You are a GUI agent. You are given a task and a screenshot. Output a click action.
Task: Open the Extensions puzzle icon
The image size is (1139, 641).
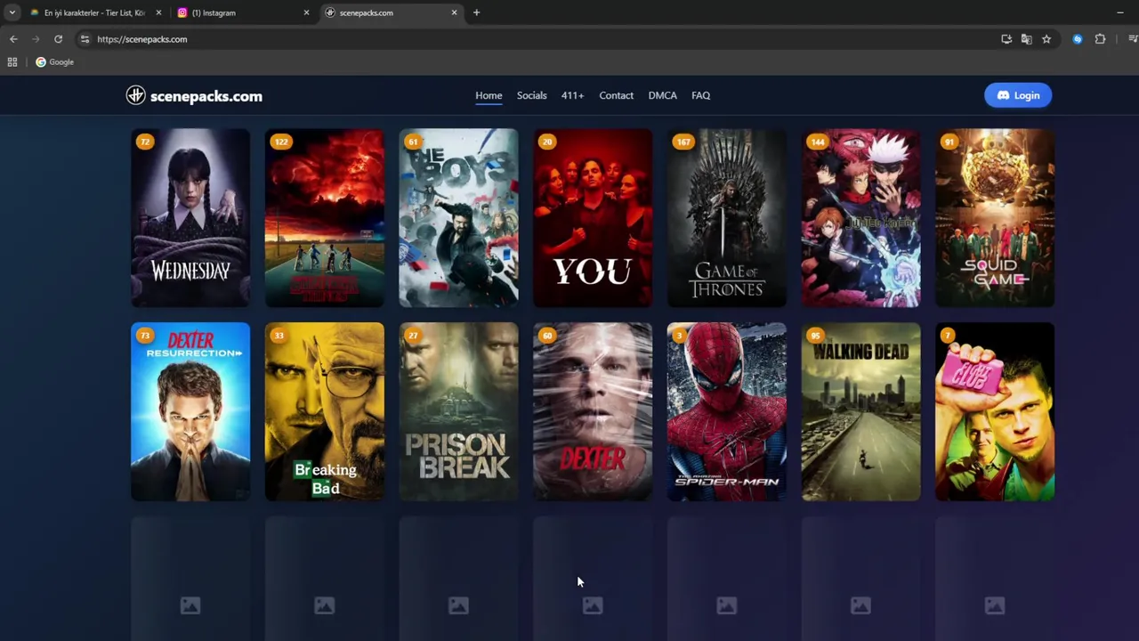coord(1100,39)
